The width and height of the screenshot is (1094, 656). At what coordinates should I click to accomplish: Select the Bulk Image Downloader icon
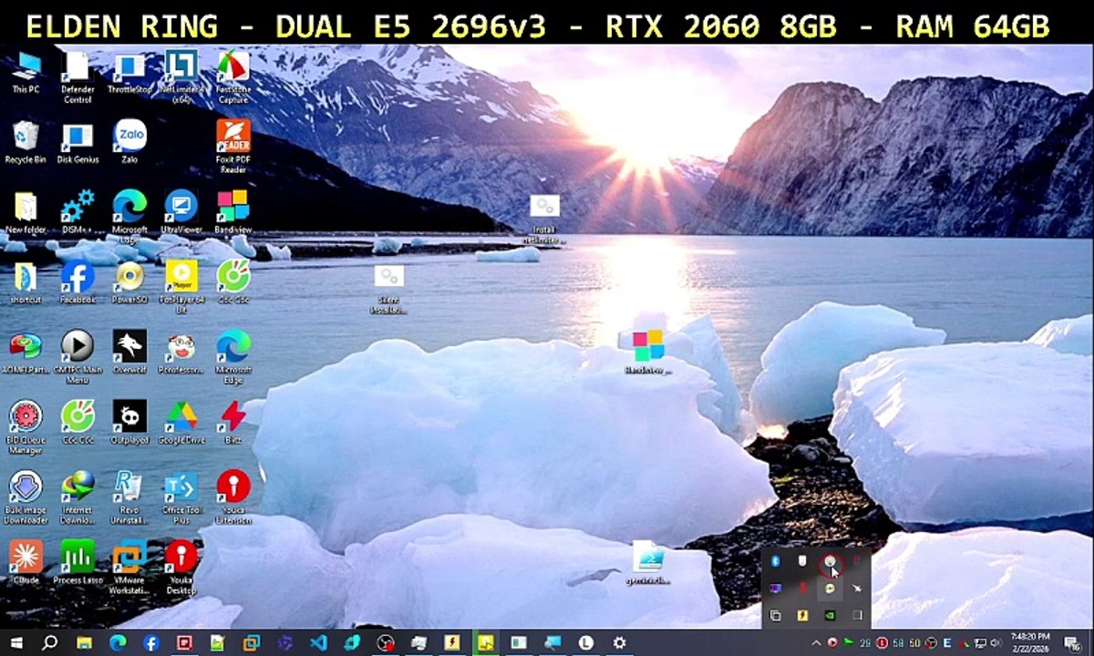pos(26,497)
